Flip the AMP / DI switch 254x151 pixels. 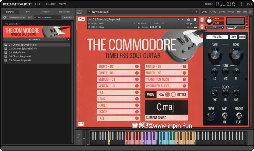click(224, 116)
